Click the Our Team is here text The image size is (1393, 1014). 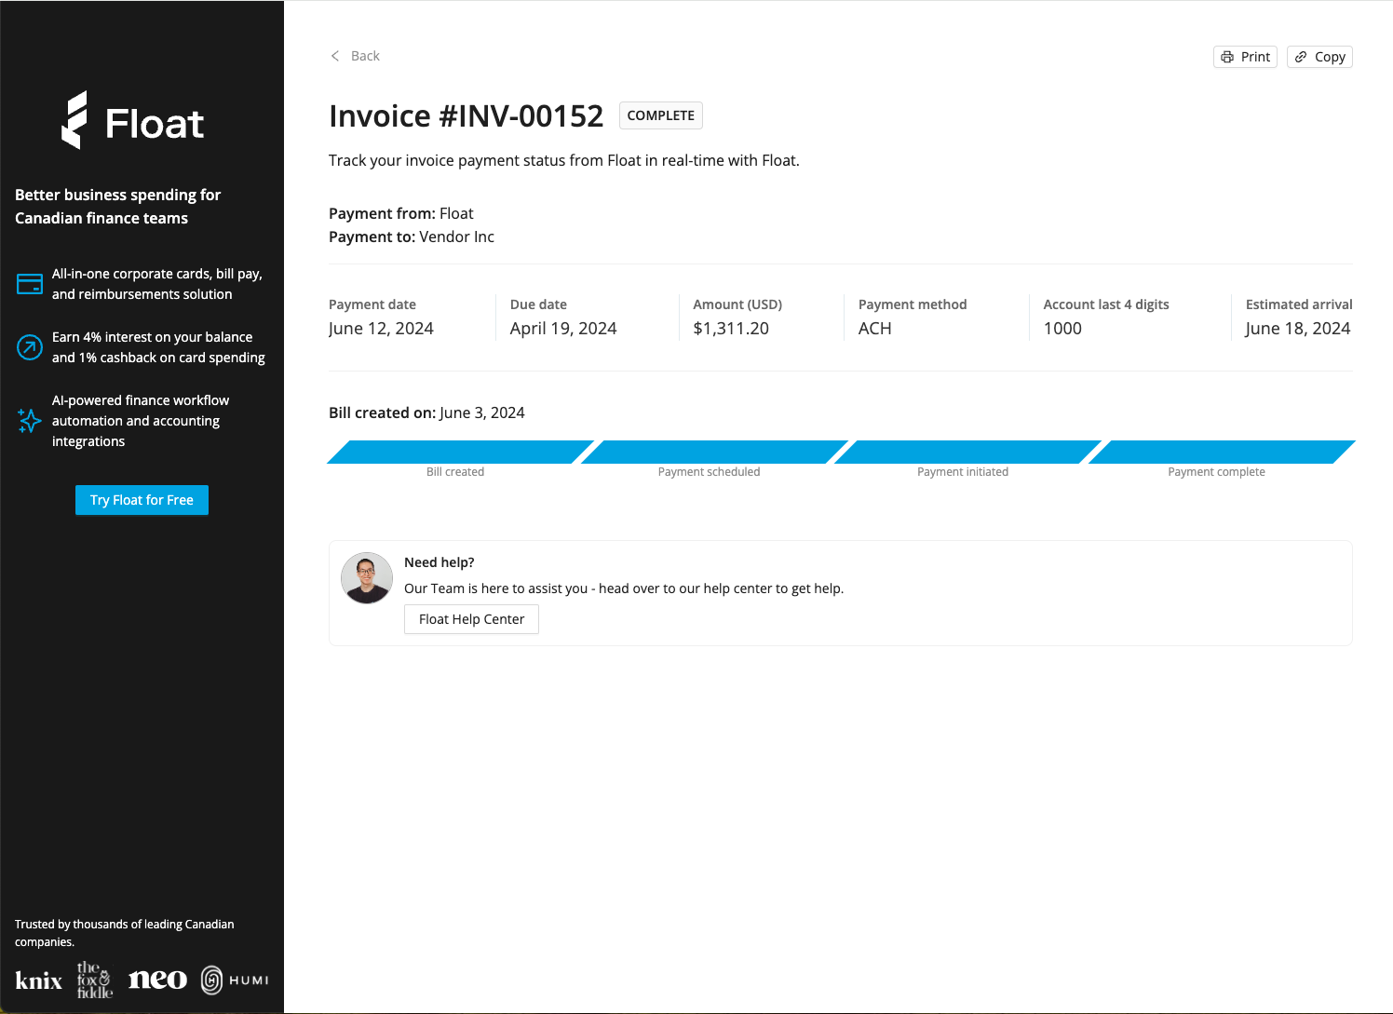(x=624, y=588)
